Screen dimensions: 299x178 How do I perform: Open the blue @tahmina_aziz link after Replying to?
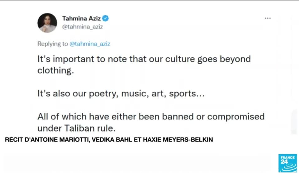90,44
